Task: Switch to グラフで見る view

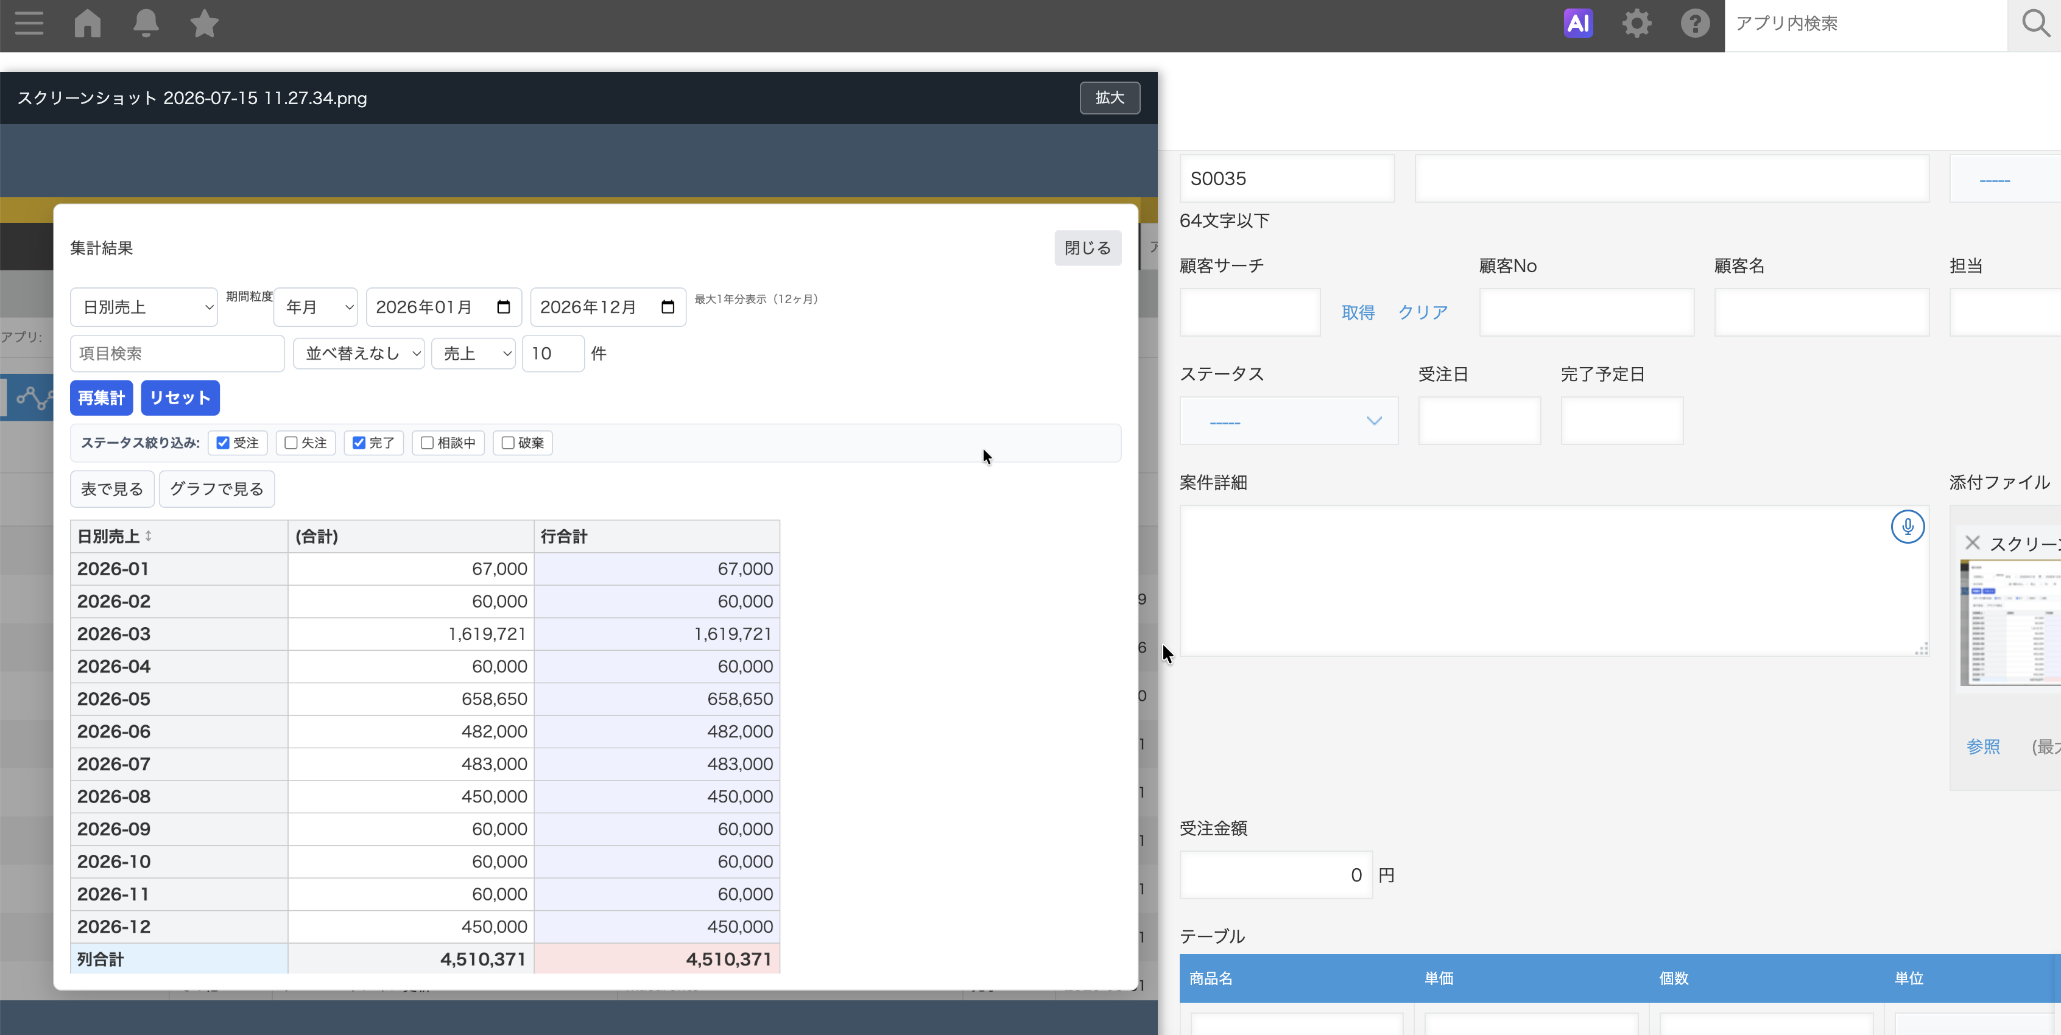Action: click(x=217, y=489)
